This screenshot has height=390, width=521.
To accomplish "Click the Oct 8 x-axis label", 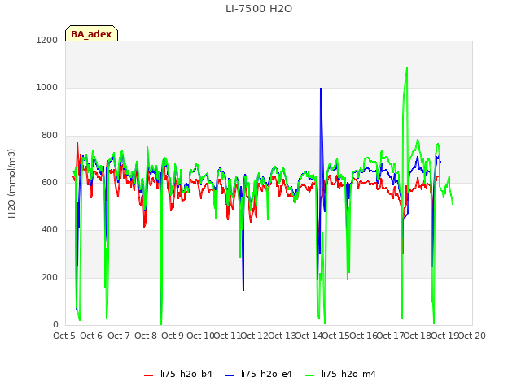I will coord(146,336).
